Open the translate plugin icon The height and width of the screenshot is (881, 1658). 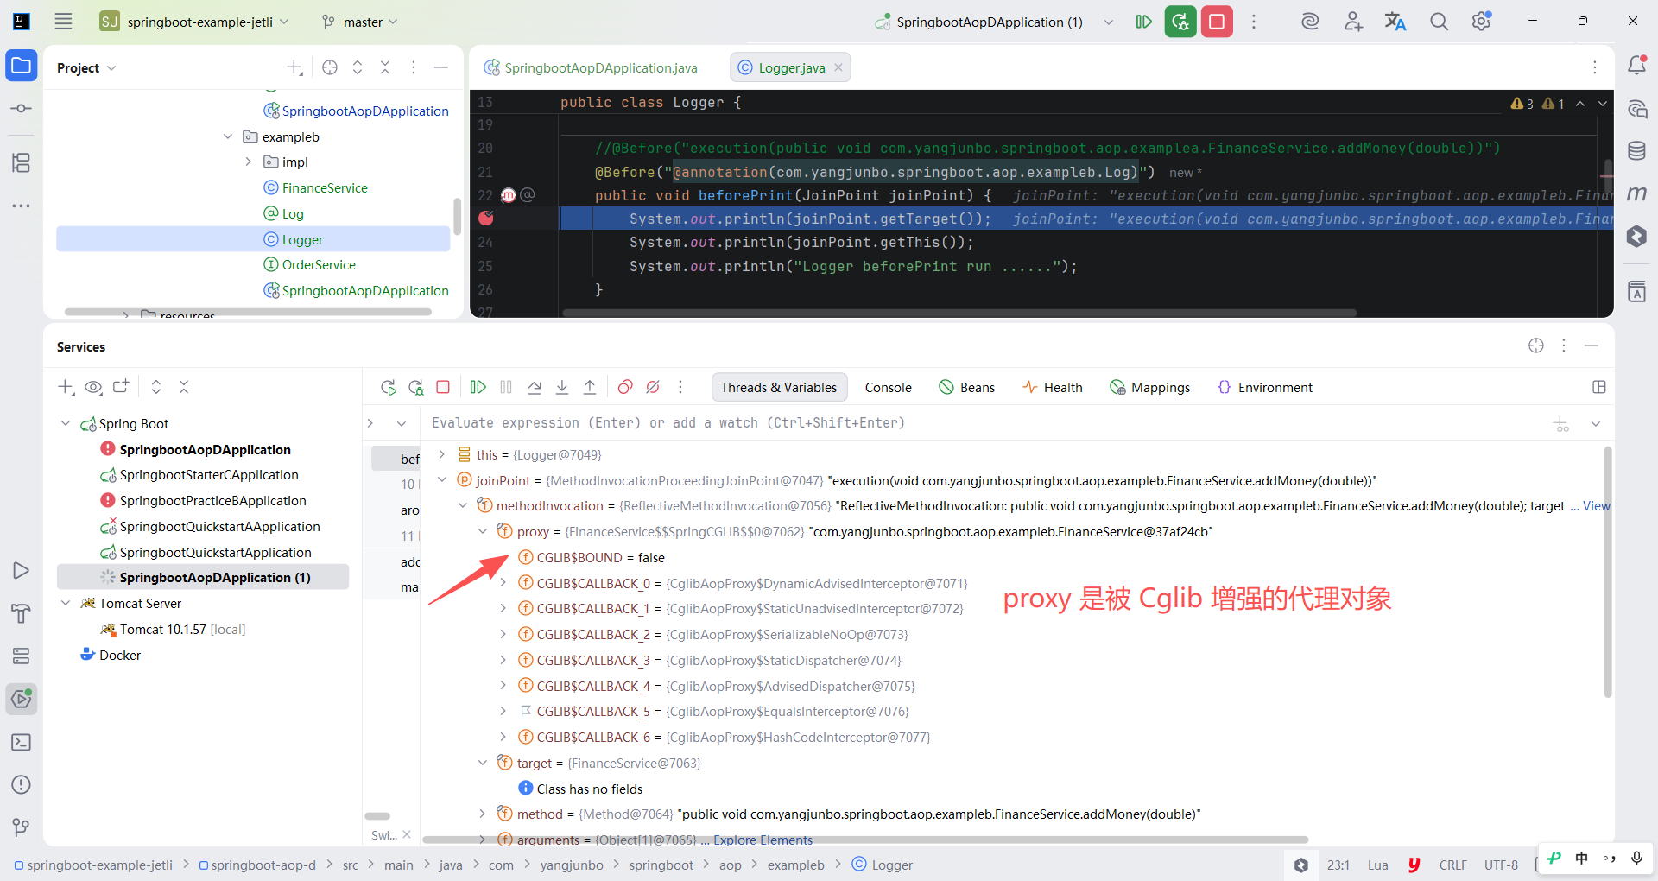coord(1395,22)
